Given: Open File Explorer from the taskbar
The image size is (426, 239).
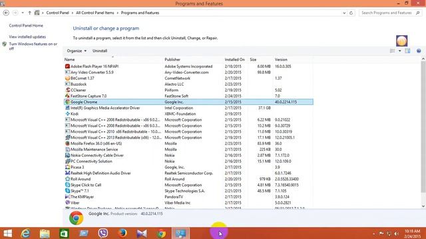Looking at the screenshot, I should tap(45, 233).
